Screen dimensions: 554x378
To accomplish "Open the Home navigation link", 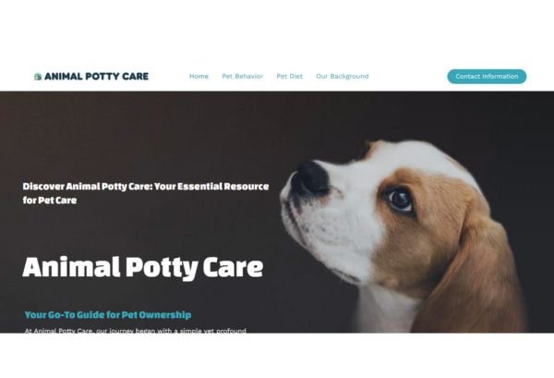I will [x=199, y=77].
